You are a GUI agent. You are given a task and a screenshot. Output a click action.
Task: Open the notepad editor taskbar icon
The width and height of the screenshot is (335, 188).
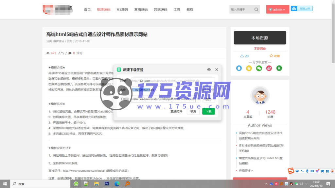pos(86,184)
